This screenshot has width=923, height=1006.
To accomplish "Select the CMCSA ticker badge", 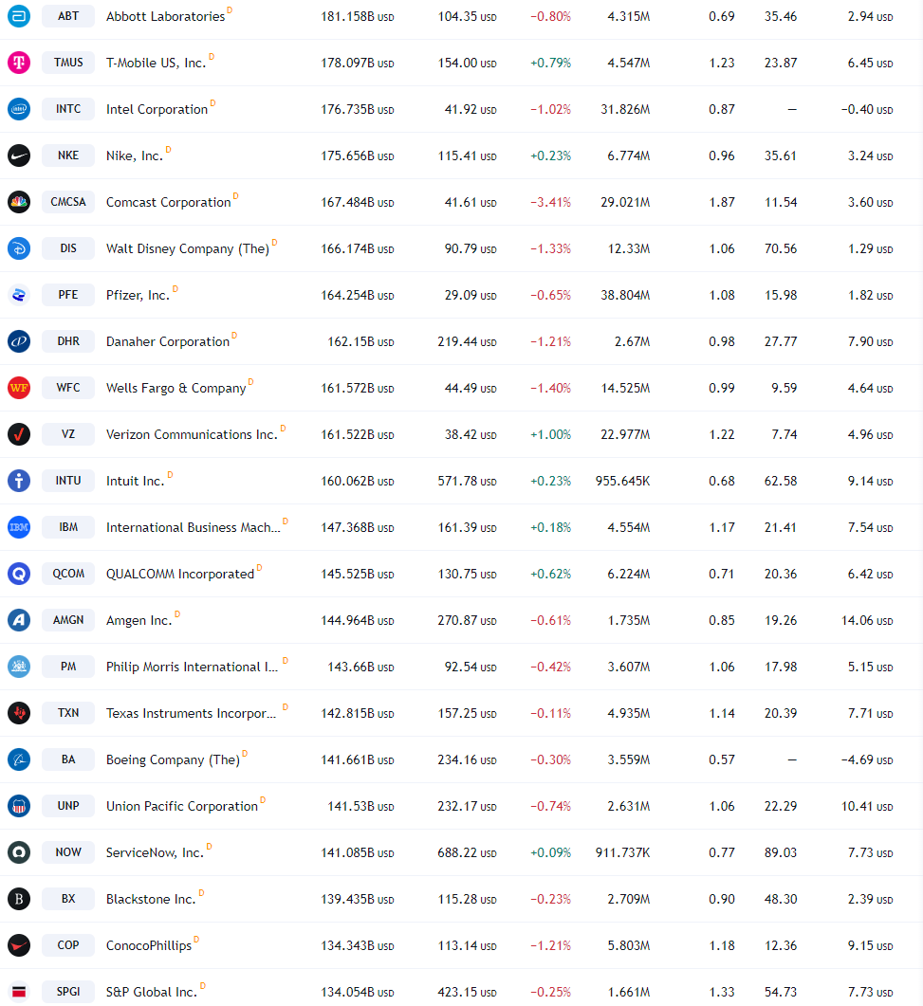I will tap(68, 202).
